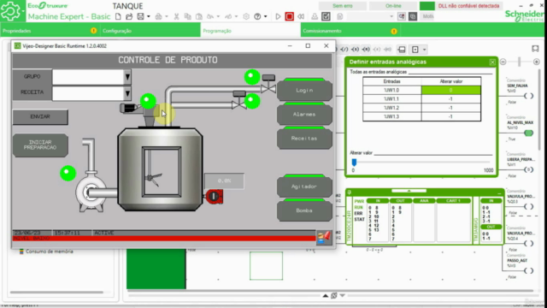Click the bookmark icon at ladder top-right
Viewport: 547px width, 308px height.
pyautogui.click(x=535, y=49)
